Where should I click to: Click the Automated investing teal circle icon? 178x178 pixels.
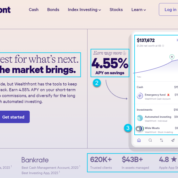(x=140, y=118)
